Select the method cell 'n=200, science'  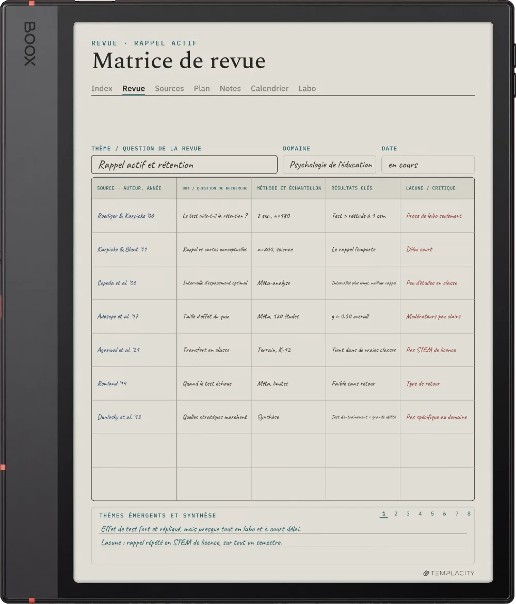[288, 249]
